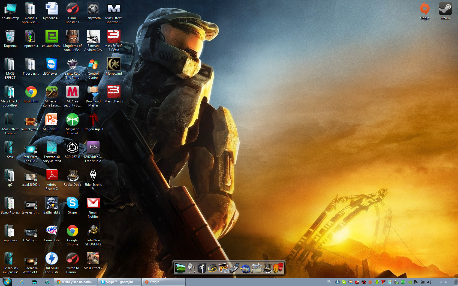Viewport: 458px width, 286px height.
Task: Select the Download Master icon
Action: (93, 96)
